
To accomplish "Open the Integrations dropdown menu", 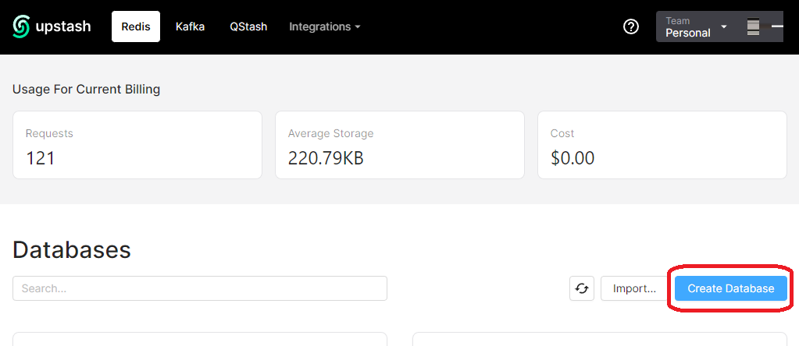I will click(x=325, y=26).
